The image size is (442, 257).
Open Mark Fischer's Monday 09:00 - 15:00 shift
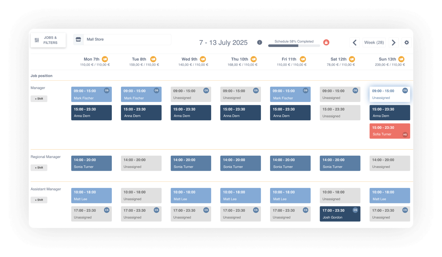pos(92,94)
